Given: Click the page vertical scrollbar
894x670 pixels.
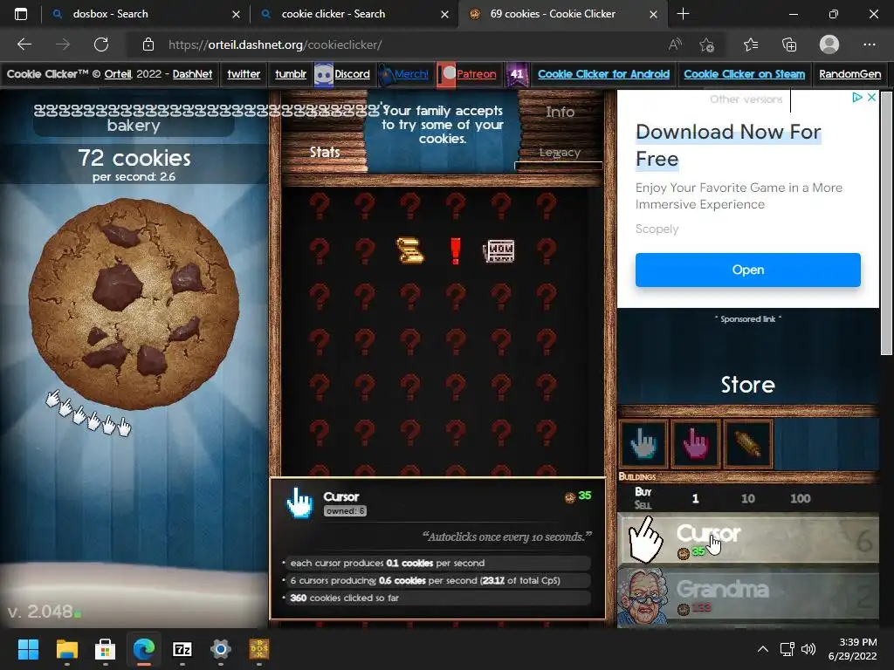Looking at the screenshot, I should click(886, 223).
